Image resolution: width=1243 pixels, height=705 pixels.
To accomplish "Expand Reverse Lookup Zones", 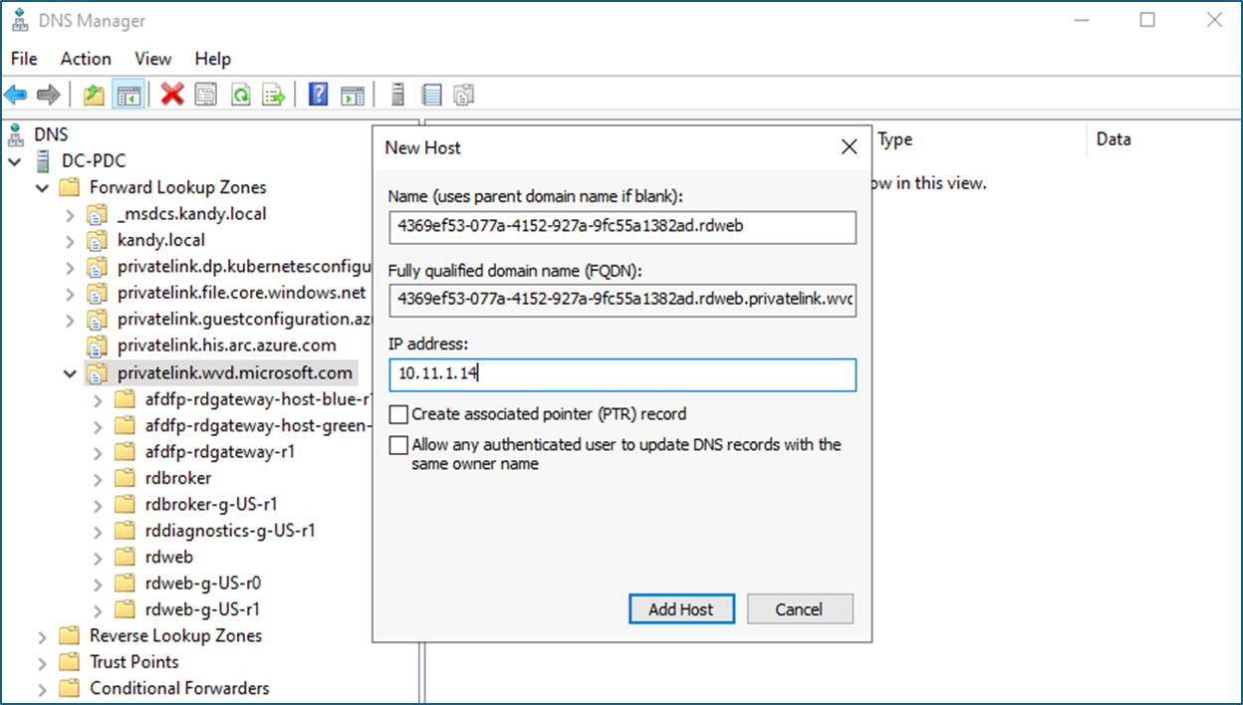I will (x=43, y=636).
